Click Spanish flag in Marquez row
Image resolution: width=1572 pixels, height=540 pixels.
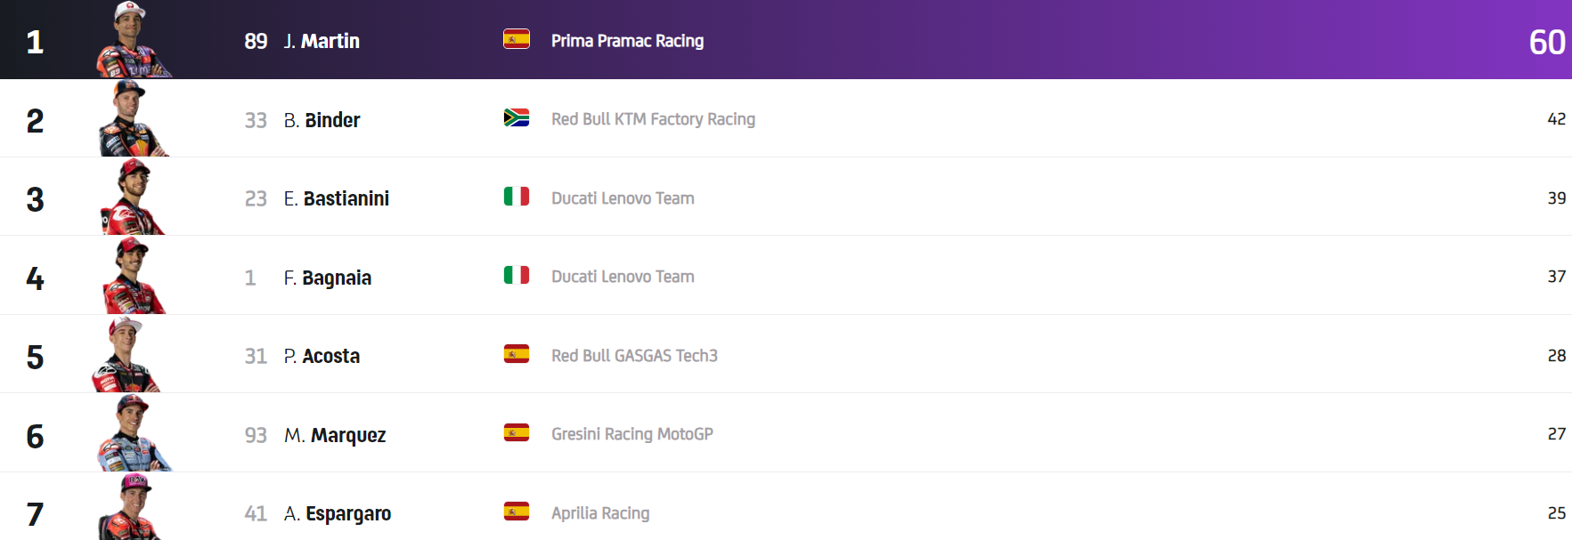point(517,433)
